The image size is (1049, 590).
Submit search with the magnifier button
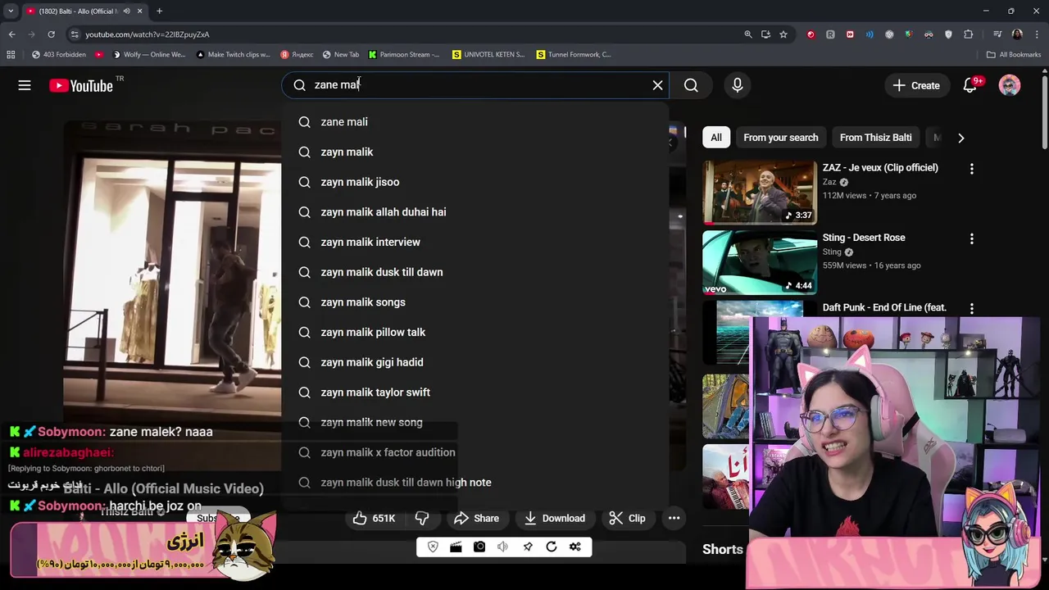(x=691, y=85)
